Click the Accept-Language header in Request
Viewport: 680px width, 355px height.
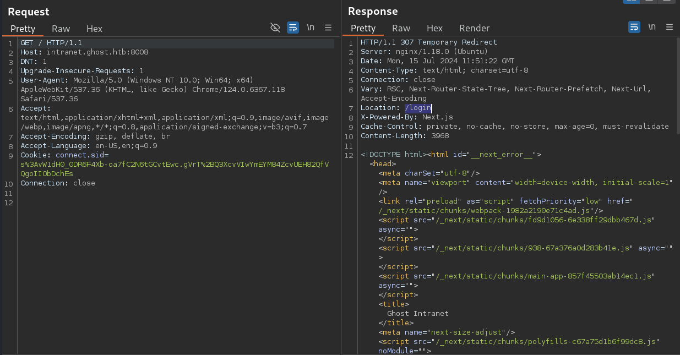tap(89, 146)
